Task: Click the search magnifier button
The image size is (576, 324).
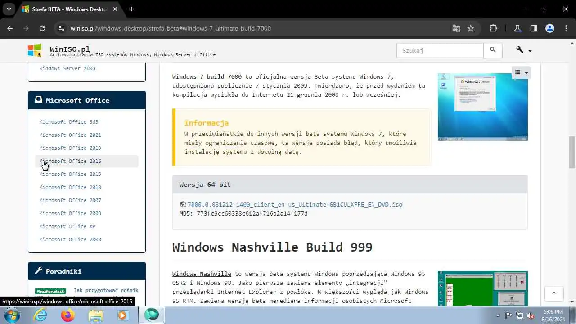Action: (x=493, y=50)
